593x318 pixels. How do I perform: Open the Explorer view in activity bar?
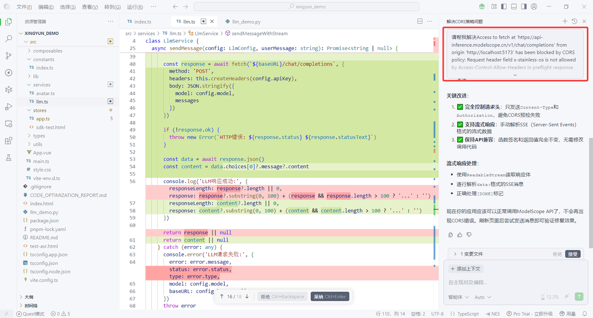click(8, 22)
